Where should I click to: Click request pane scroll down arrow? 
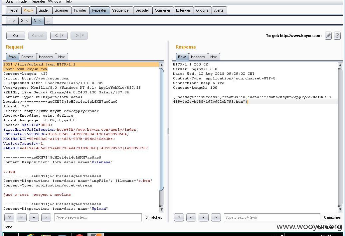[x=161, y=209]
